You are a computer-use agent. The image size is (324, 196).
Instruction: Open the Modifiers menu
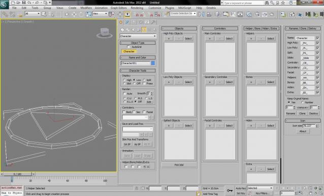click(86, 8)
